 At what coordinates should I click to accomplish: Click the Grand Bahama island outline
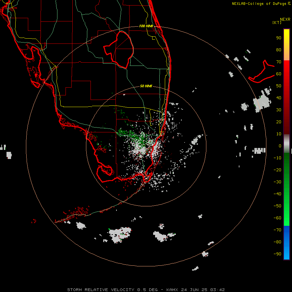(x=262, y=72)
